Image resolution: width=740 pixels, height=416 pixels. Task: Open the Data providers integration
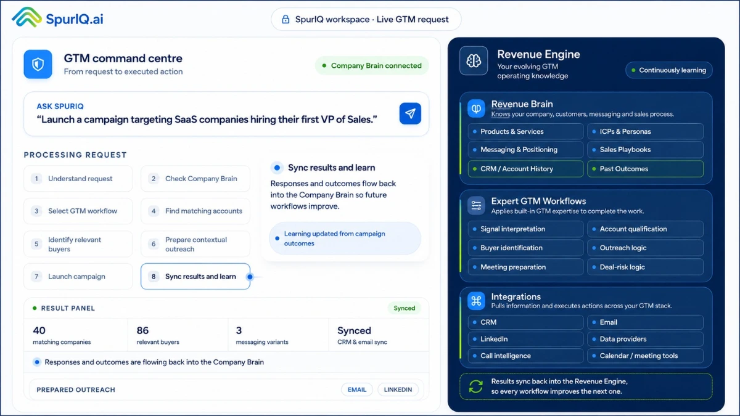click(645, 339)
